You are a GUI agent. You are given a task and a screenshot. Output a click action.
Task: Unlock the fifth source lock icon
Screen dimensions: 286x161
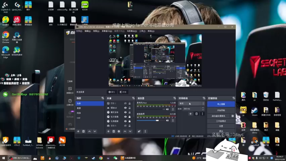click(x=129, y=121)
